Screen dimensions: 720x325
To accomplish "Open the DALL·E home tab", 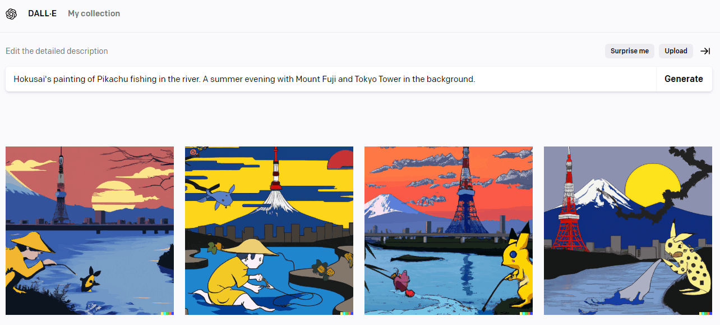I will click(42, 13).
